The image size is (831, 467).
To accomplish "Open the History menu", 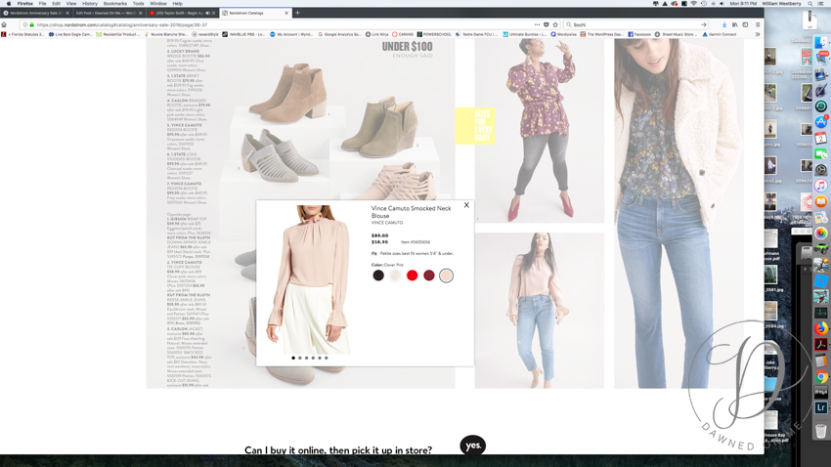I will coord(90,3).
